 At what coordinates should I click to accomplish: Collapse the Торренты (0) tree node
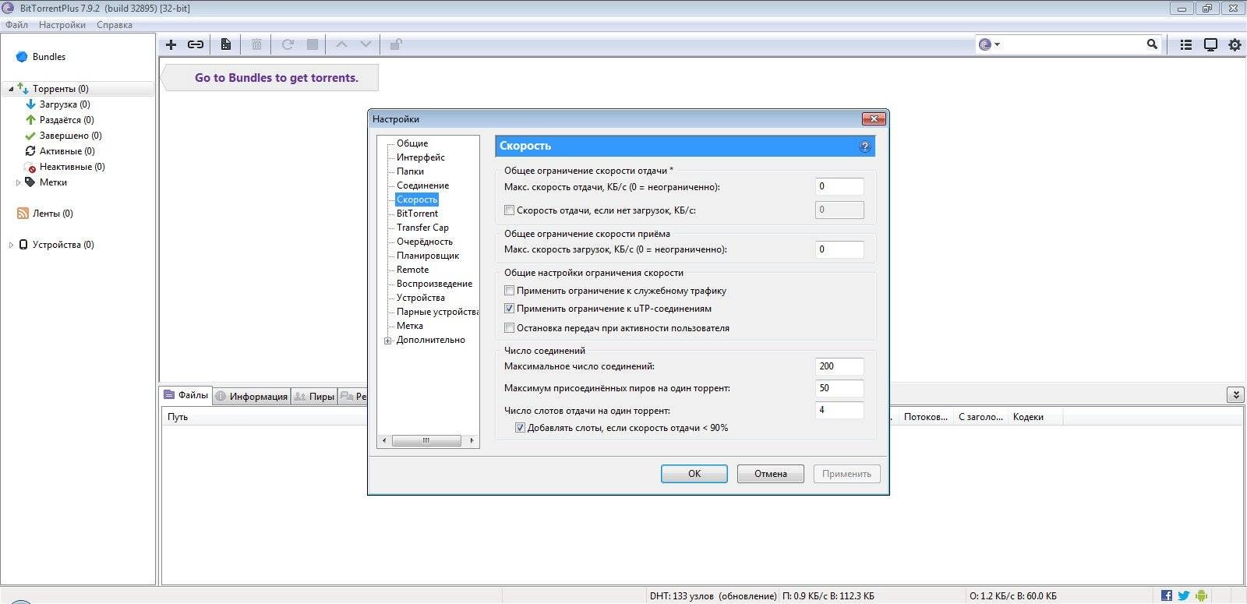pyautogui.click(x=11, y=89)
